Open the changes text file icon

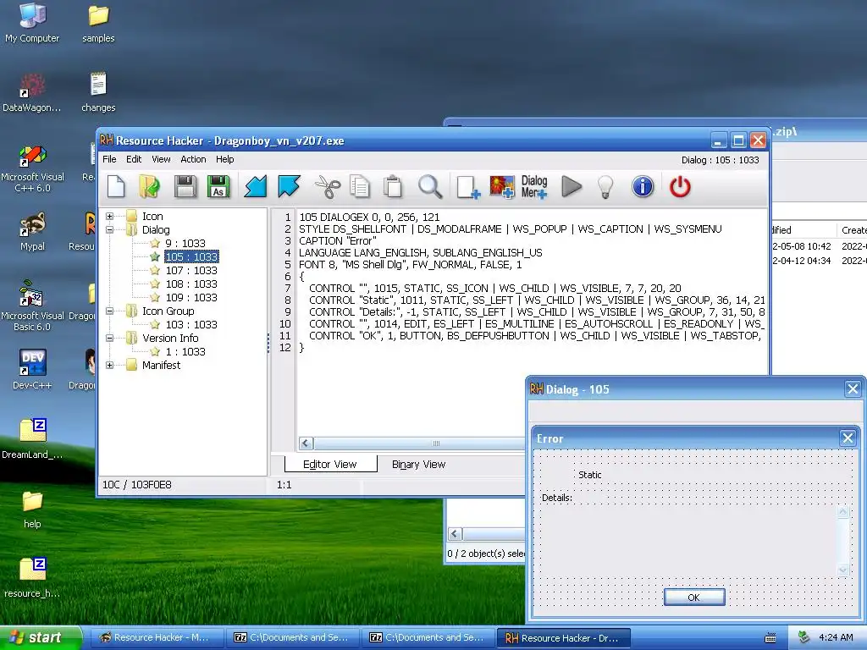point(98,91)
